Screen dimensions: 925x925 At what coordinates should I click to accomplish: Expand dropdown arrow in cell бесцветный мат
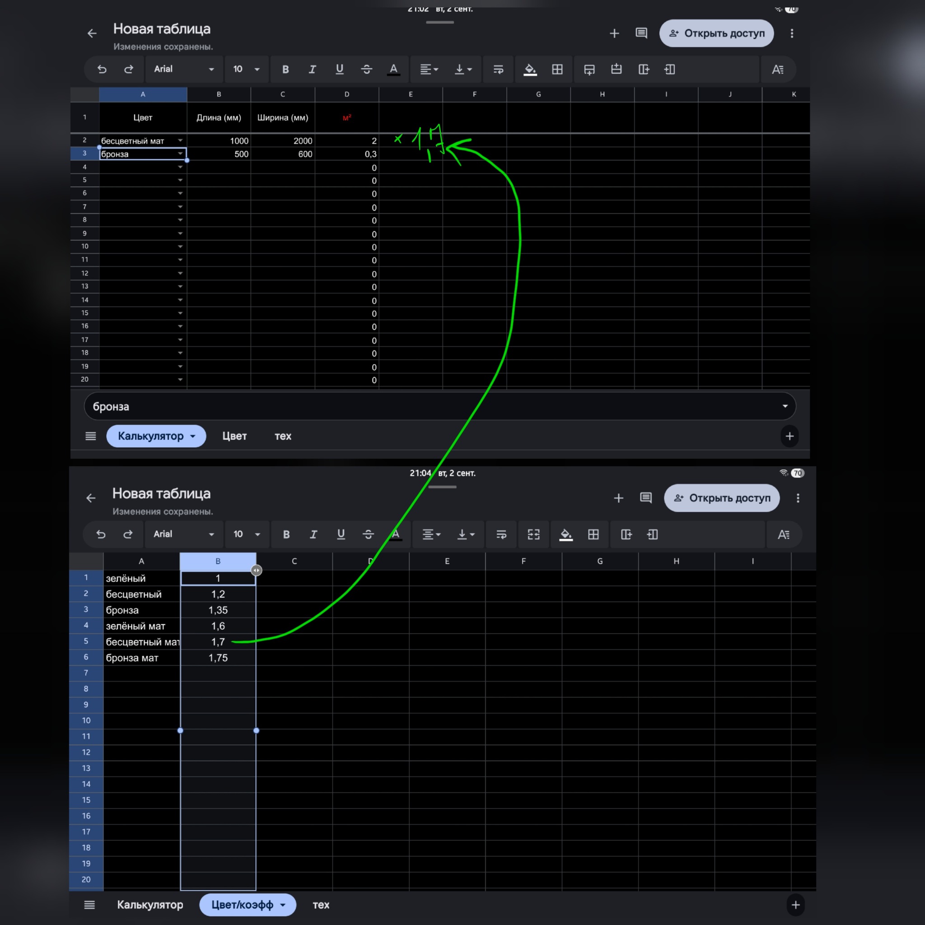coord(180,140)
